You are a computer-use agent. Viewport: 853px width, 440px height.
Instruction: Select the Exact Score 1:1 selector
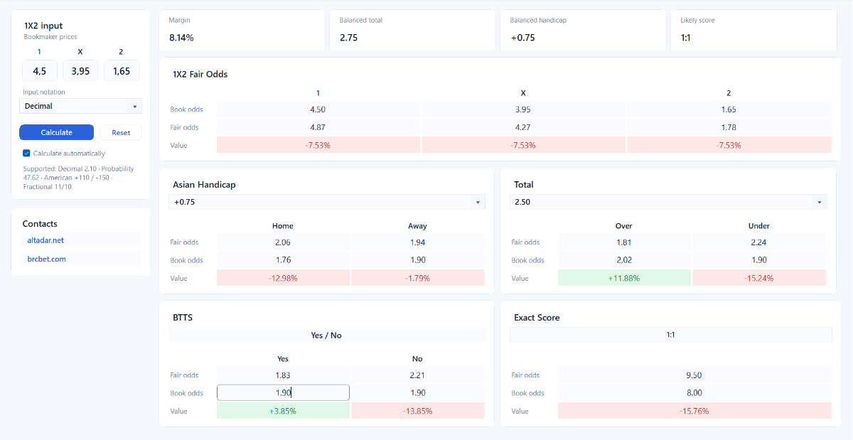tap(670, 334)
